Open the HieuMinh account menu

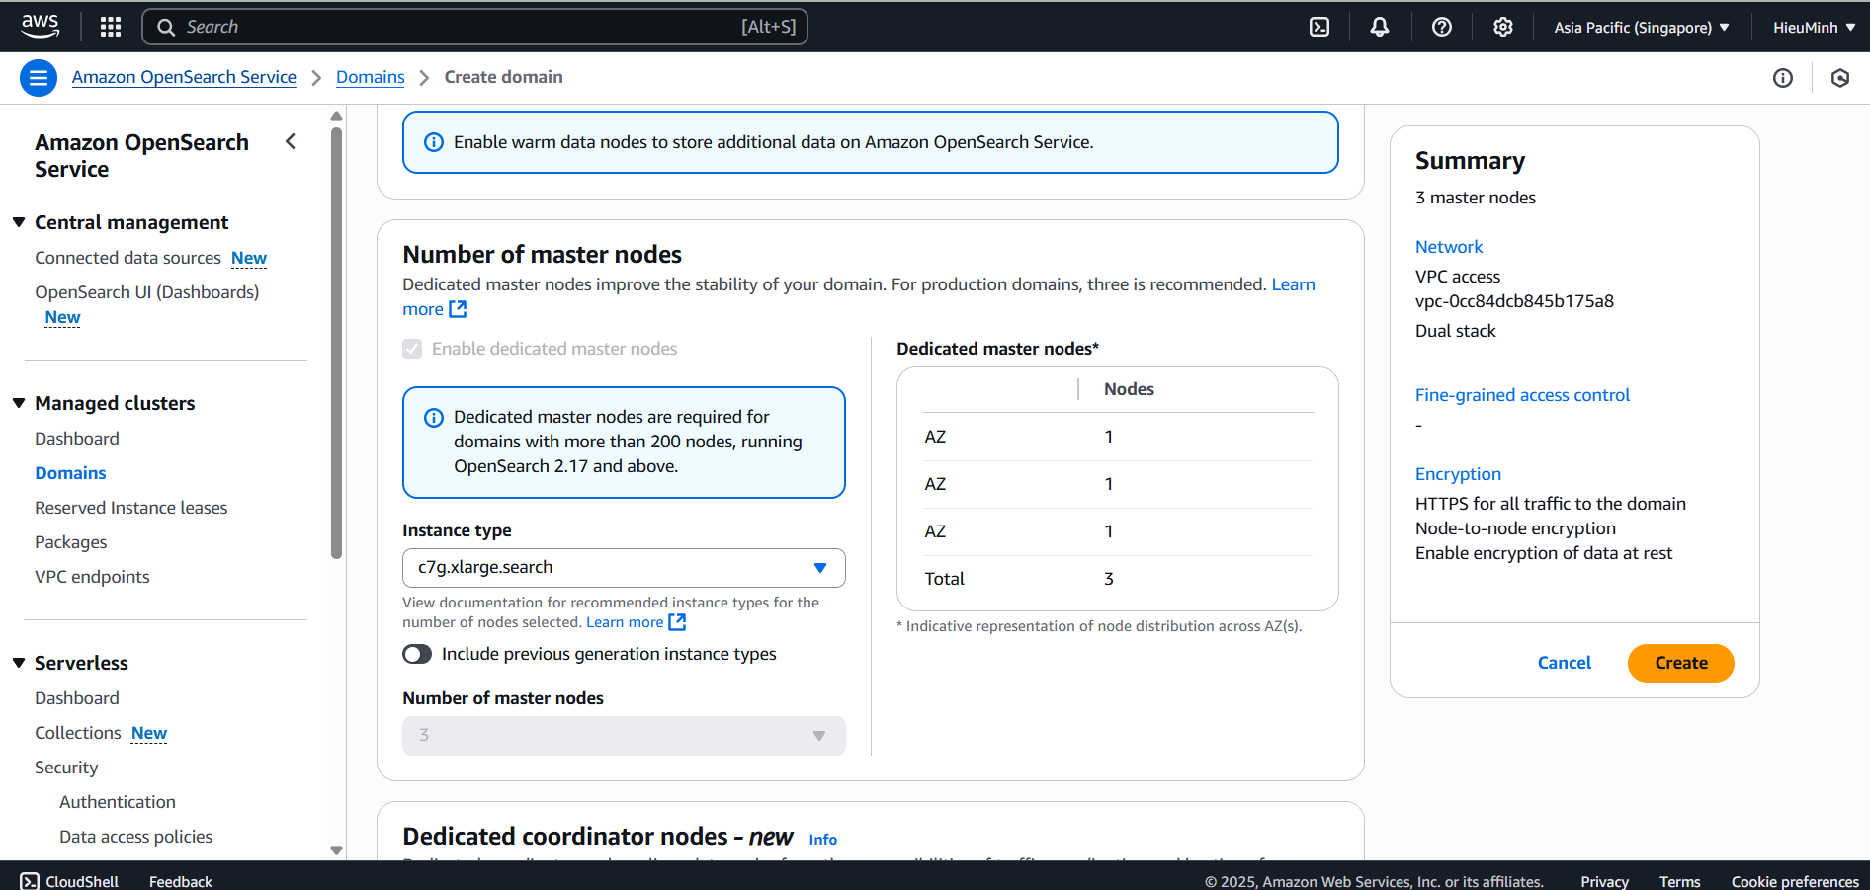pos(1814,27)
